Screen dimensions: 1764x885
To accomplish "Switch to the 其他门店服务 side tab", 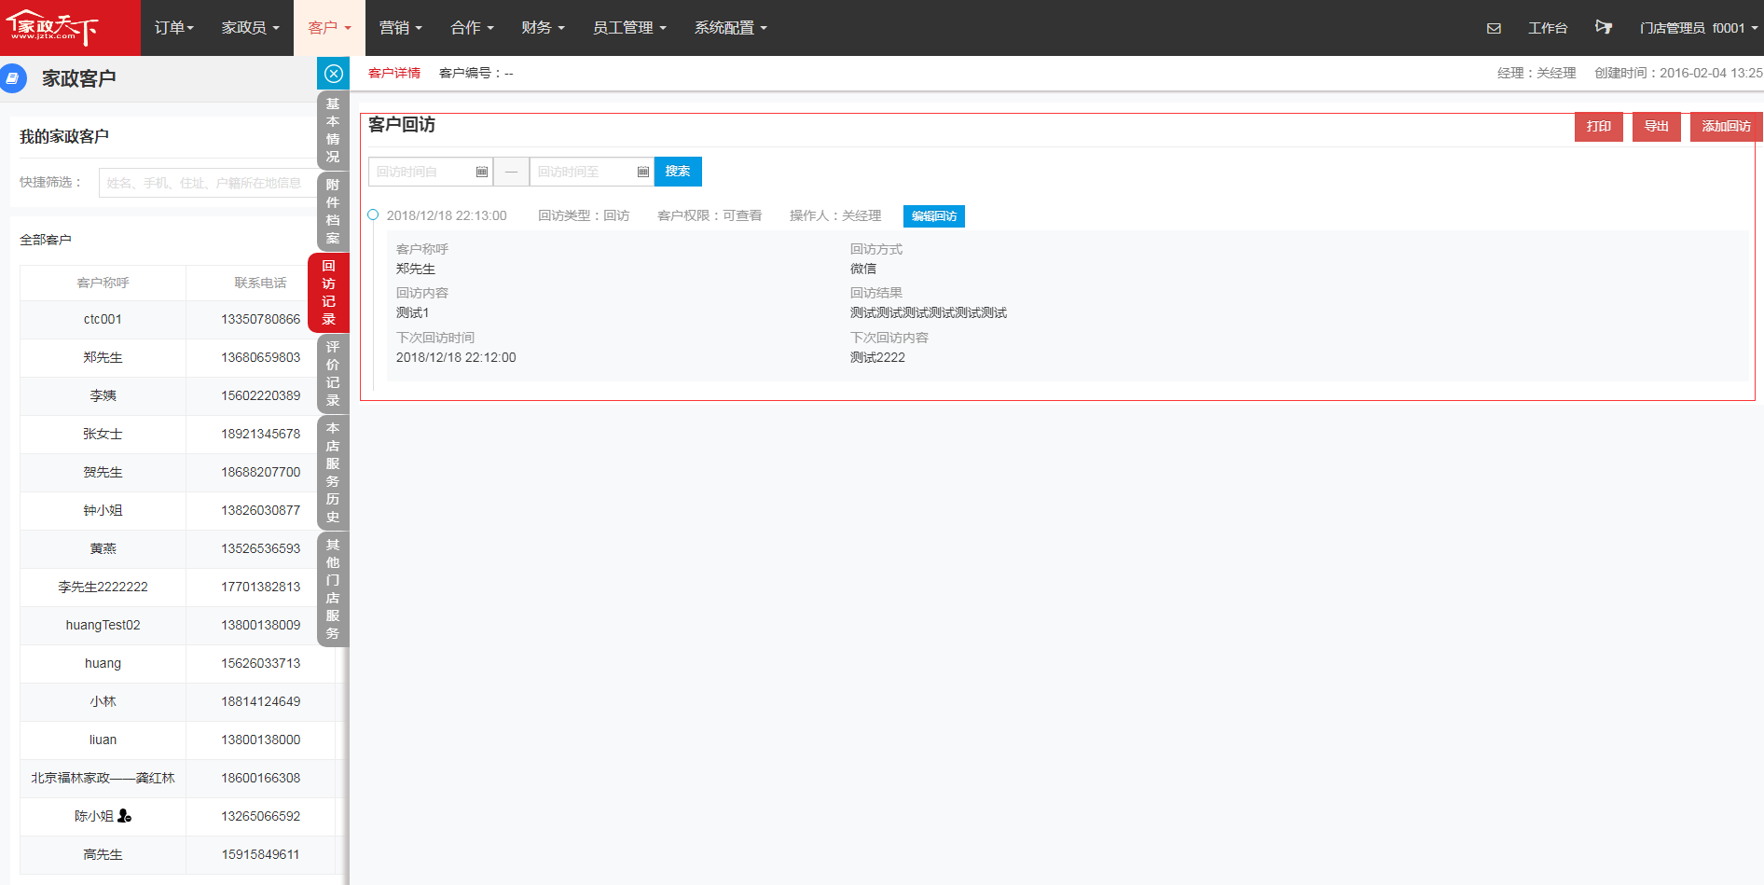I will (x=333, y=589).
